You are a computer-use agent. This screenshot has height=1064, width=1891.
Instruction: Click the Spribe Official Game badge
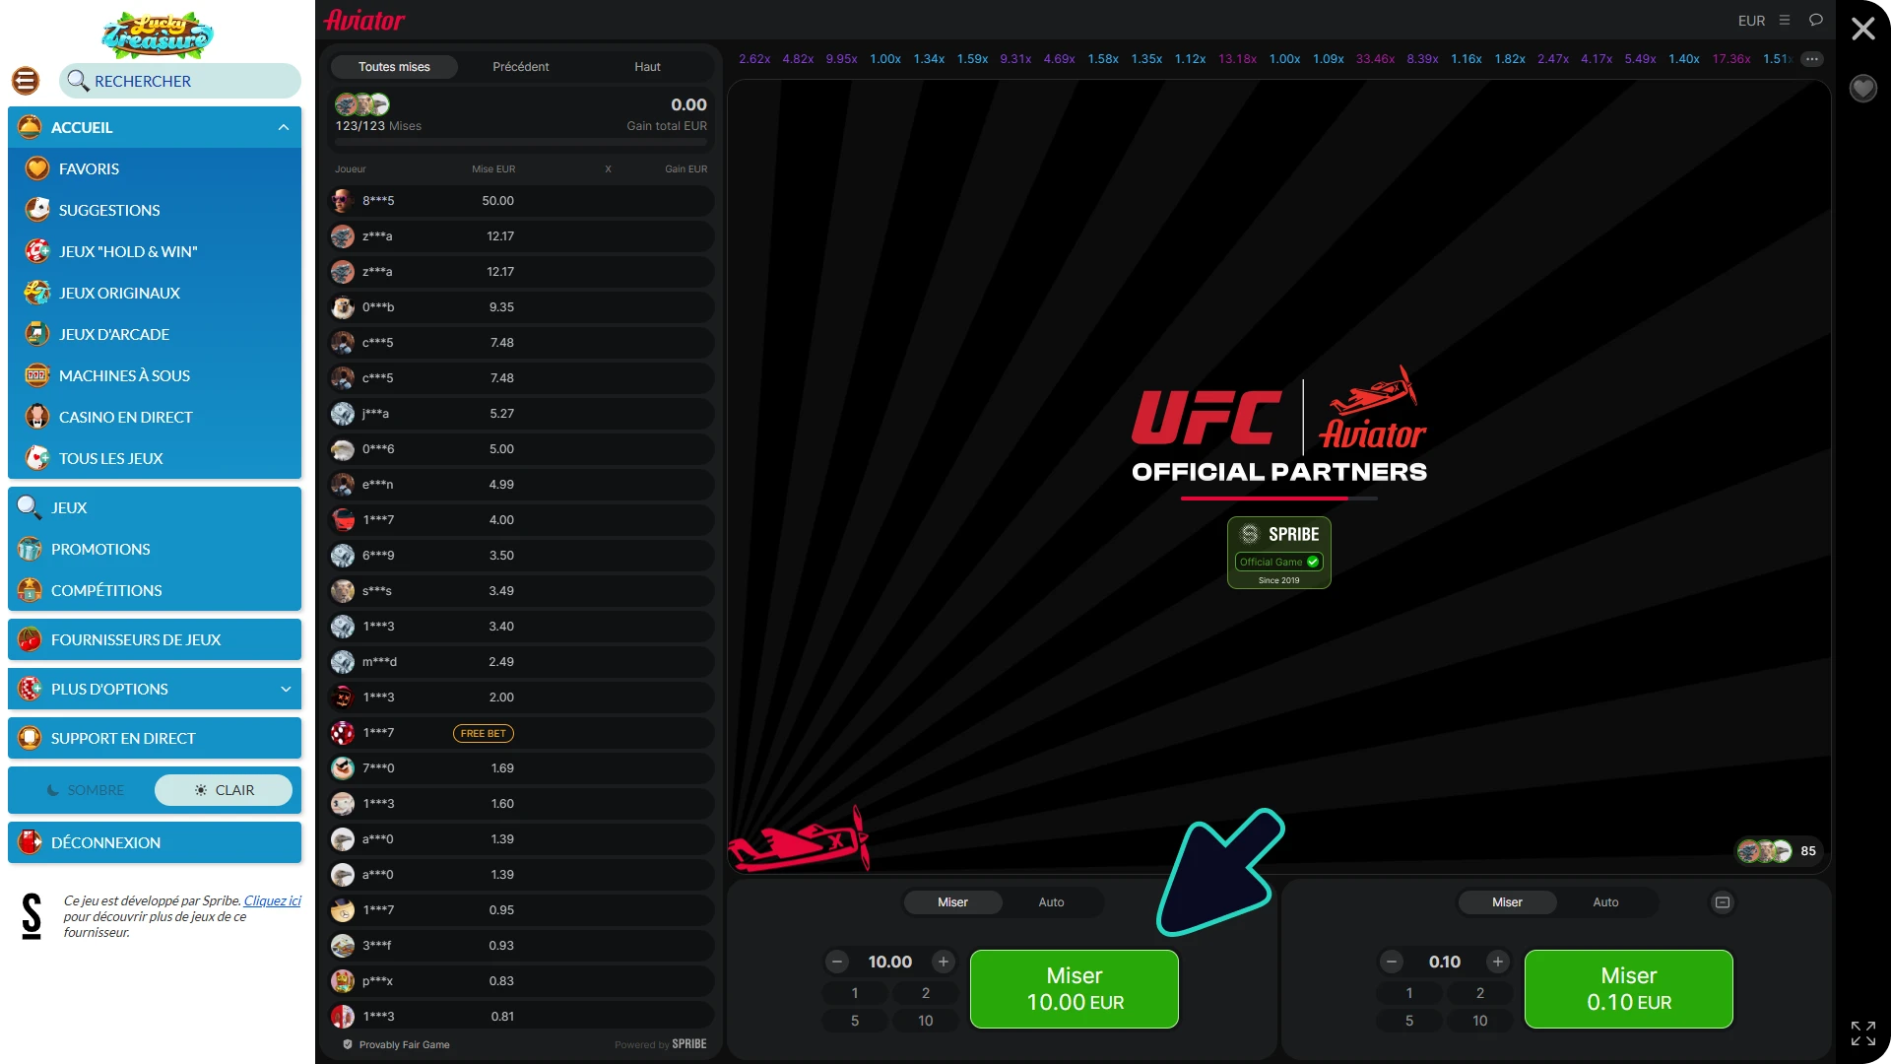pos(1279,553)
